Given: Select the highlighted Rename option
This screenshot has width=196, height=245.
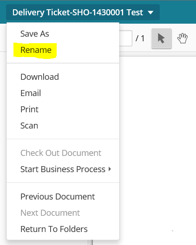Looking at the screenshot, I should (x=36, y=50).
